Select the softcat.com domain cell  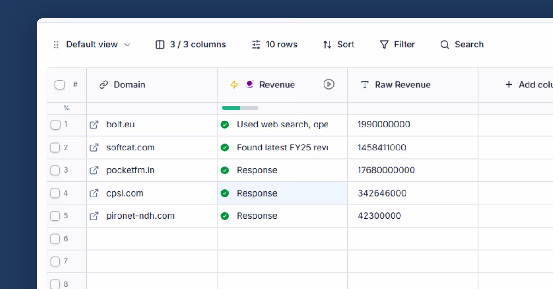pos(152,148)
